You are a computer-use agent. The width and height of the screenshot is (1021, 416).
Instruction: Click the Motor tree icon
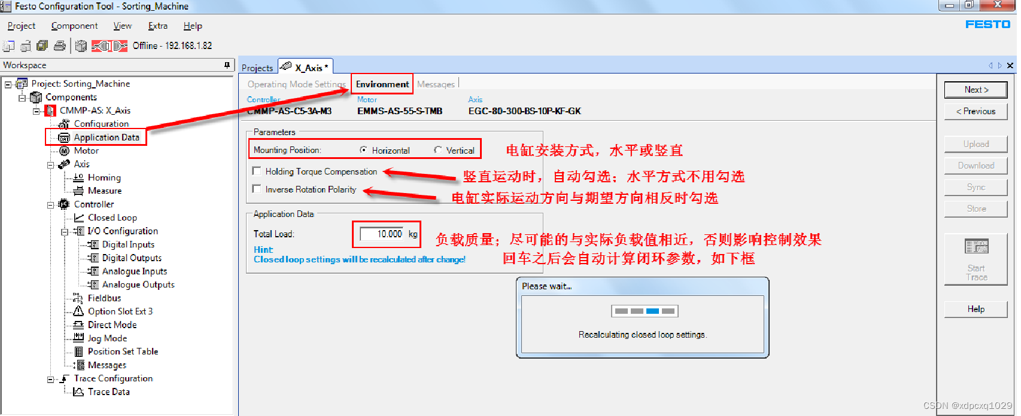(x=64, y=151)
